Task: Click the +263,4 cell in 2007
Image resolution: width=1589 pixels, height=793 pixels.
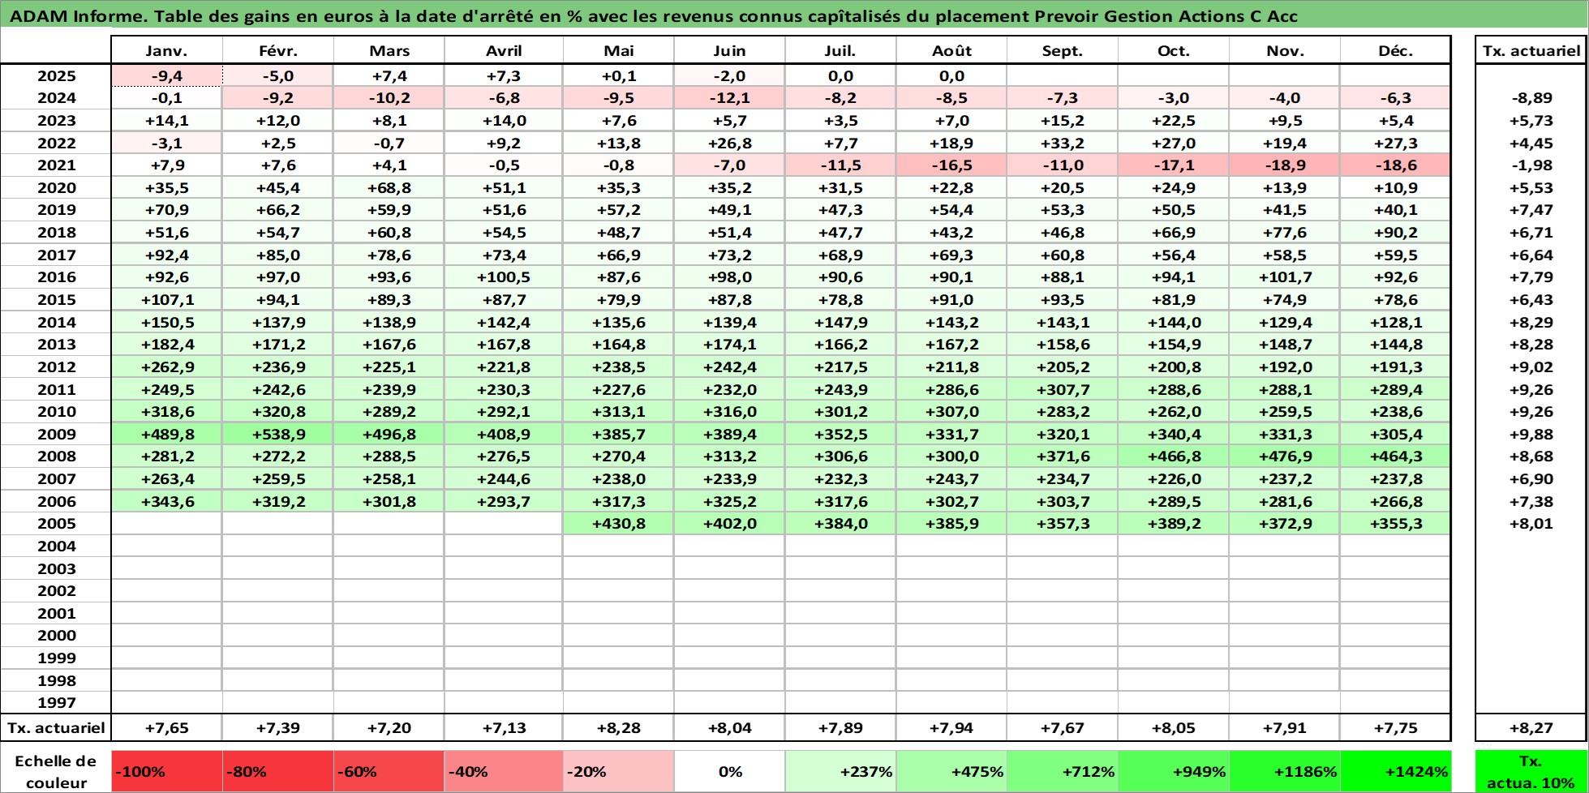Action: click(x=166, y=479)
